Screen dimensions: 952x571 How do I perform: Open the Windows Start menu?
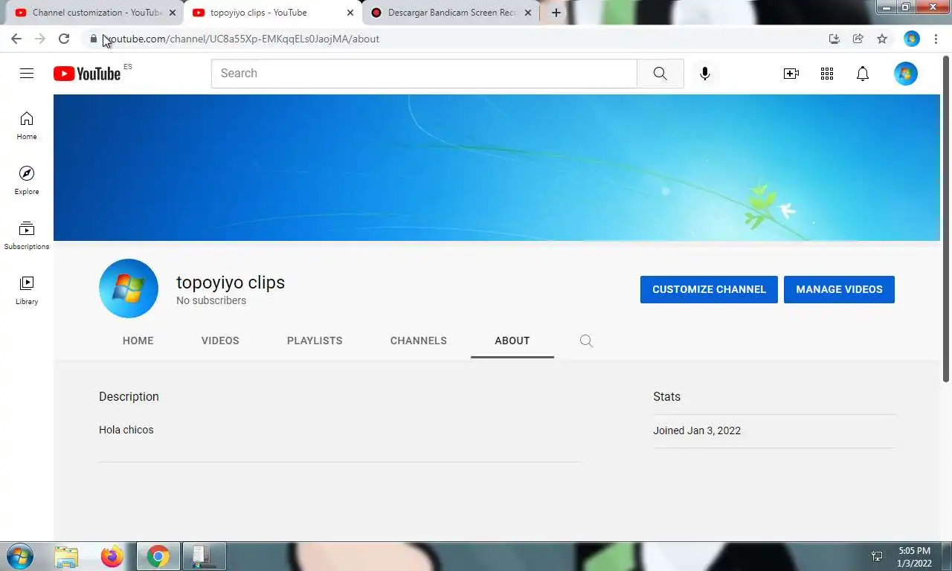20,556
